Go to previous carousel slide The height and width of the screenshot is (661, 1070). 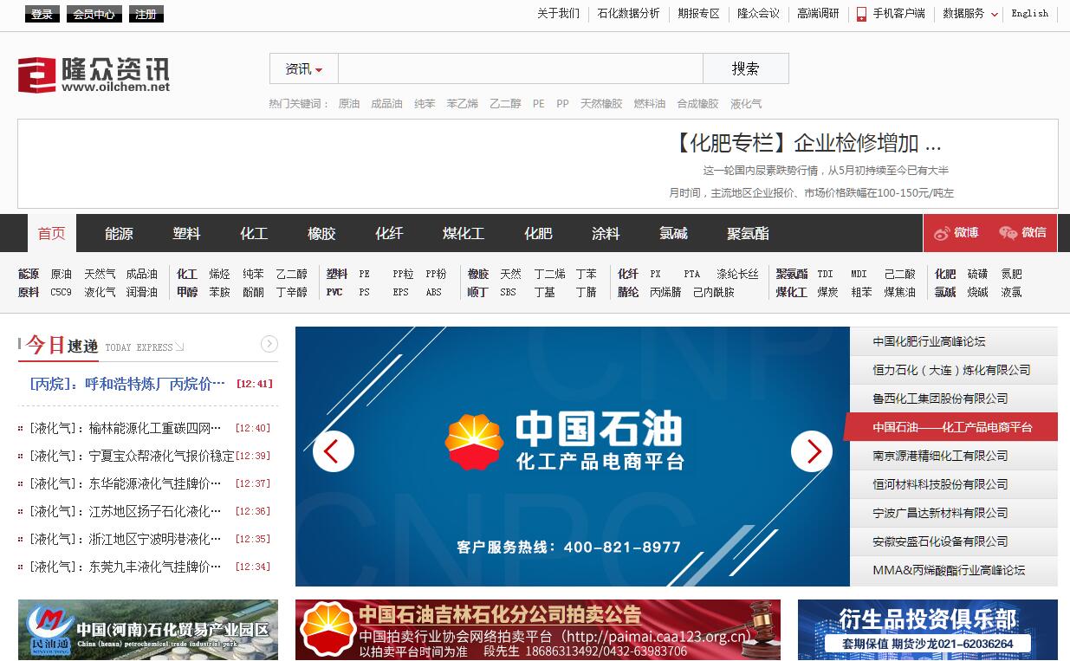334,451
